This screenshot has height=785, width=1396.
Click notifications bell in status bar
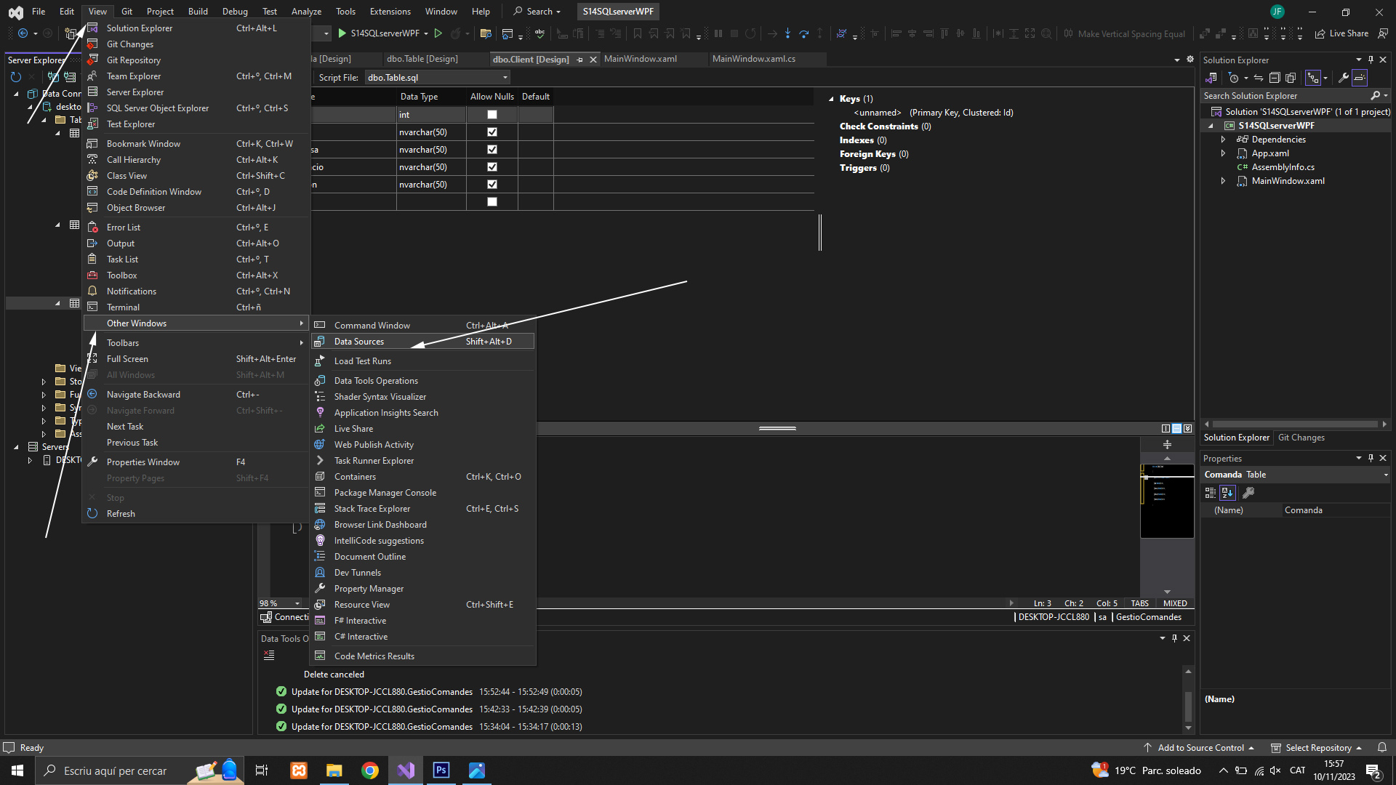tap(1382, 747)
